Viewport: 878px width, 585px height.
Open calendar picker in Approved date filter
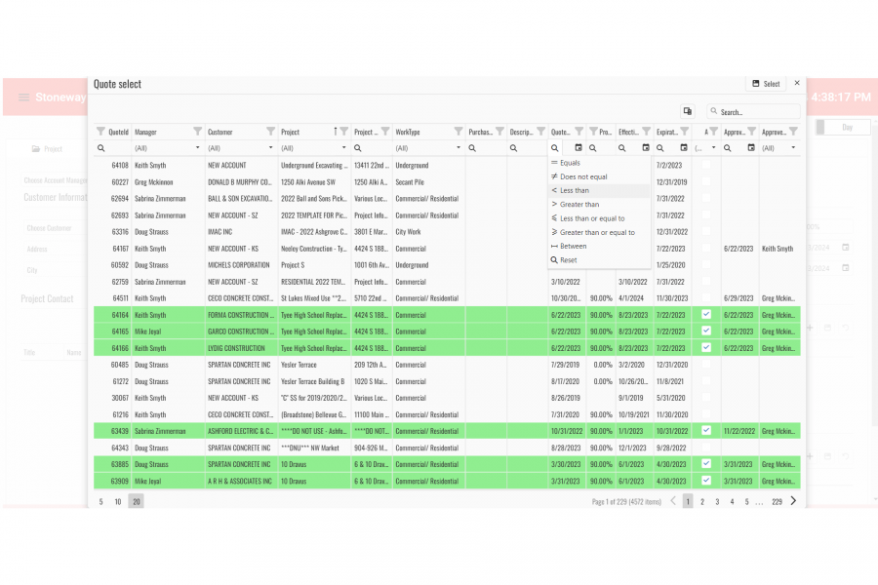pyautogui.click(x=751, y=148)
